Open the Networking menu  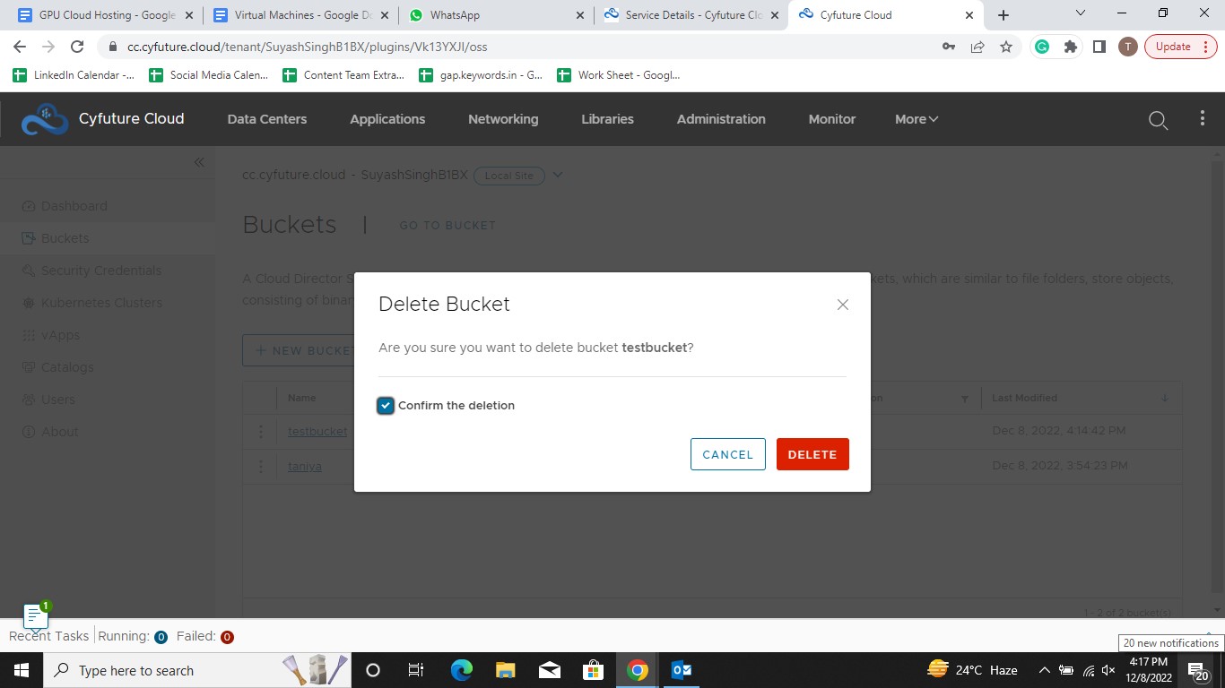click(x=503, y=119)
